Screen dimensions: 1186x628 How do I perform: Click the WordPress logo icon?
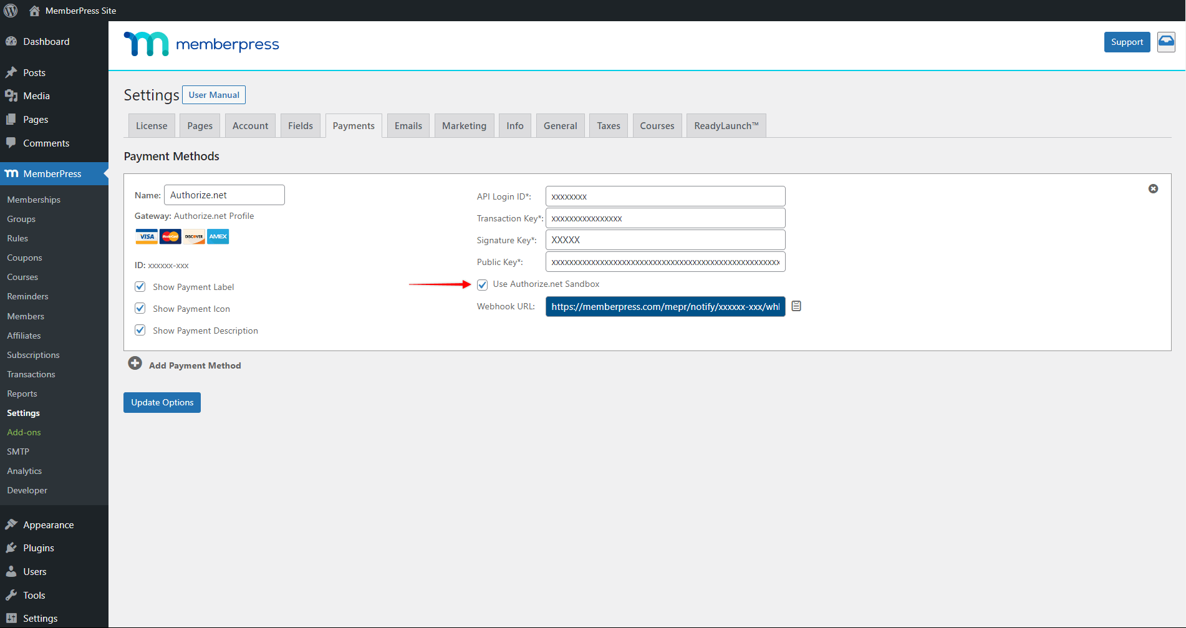(11, 11)
